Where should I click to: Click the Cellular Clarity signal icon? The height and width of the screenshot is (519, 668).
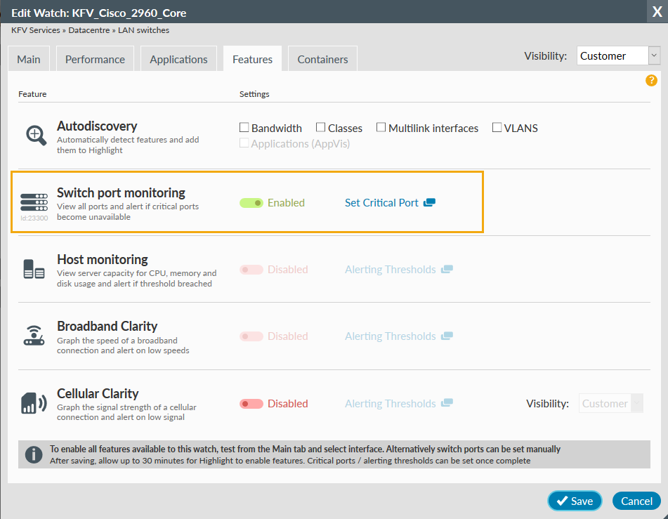pyautogui.click(x=34, y=402)
